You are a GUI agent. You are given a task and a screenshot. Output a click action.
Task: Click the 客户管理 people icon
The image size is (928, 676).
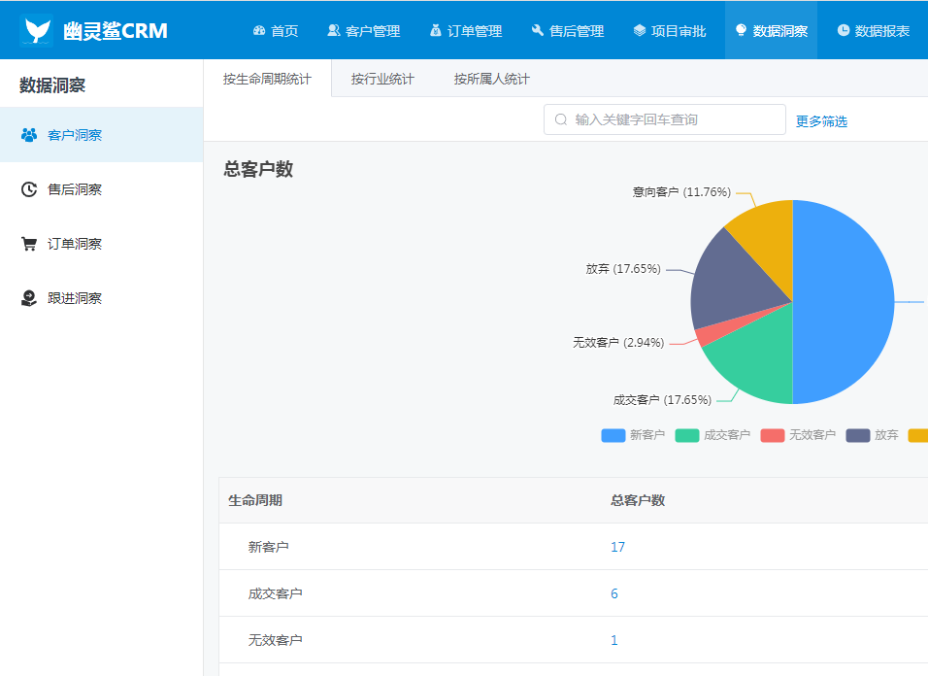[x=334, y=31]
